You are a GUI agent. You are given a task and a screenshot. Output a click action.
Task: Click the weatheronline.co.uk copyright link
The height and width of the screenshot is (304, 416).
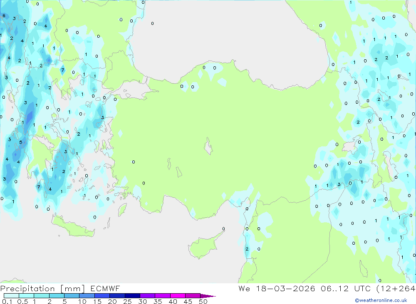click(x=381, y=300)
